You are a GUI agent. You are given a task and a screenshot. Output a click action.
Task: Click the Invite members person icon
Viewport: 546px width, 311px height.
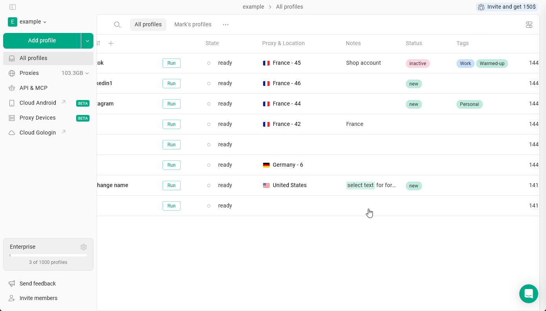(x=12, y=298)
